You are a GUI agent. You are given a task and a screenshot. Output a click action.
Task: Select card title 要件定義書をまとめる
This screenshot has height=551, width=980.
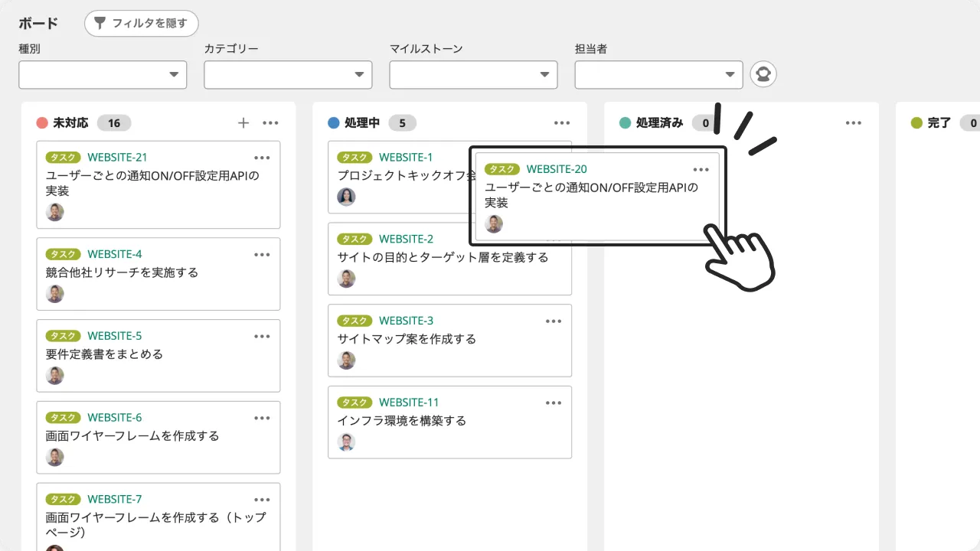coord(104,354)
